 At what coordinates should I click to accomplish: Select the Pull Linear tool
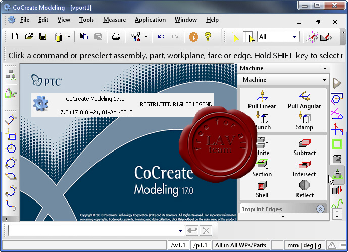coord(262,100)
